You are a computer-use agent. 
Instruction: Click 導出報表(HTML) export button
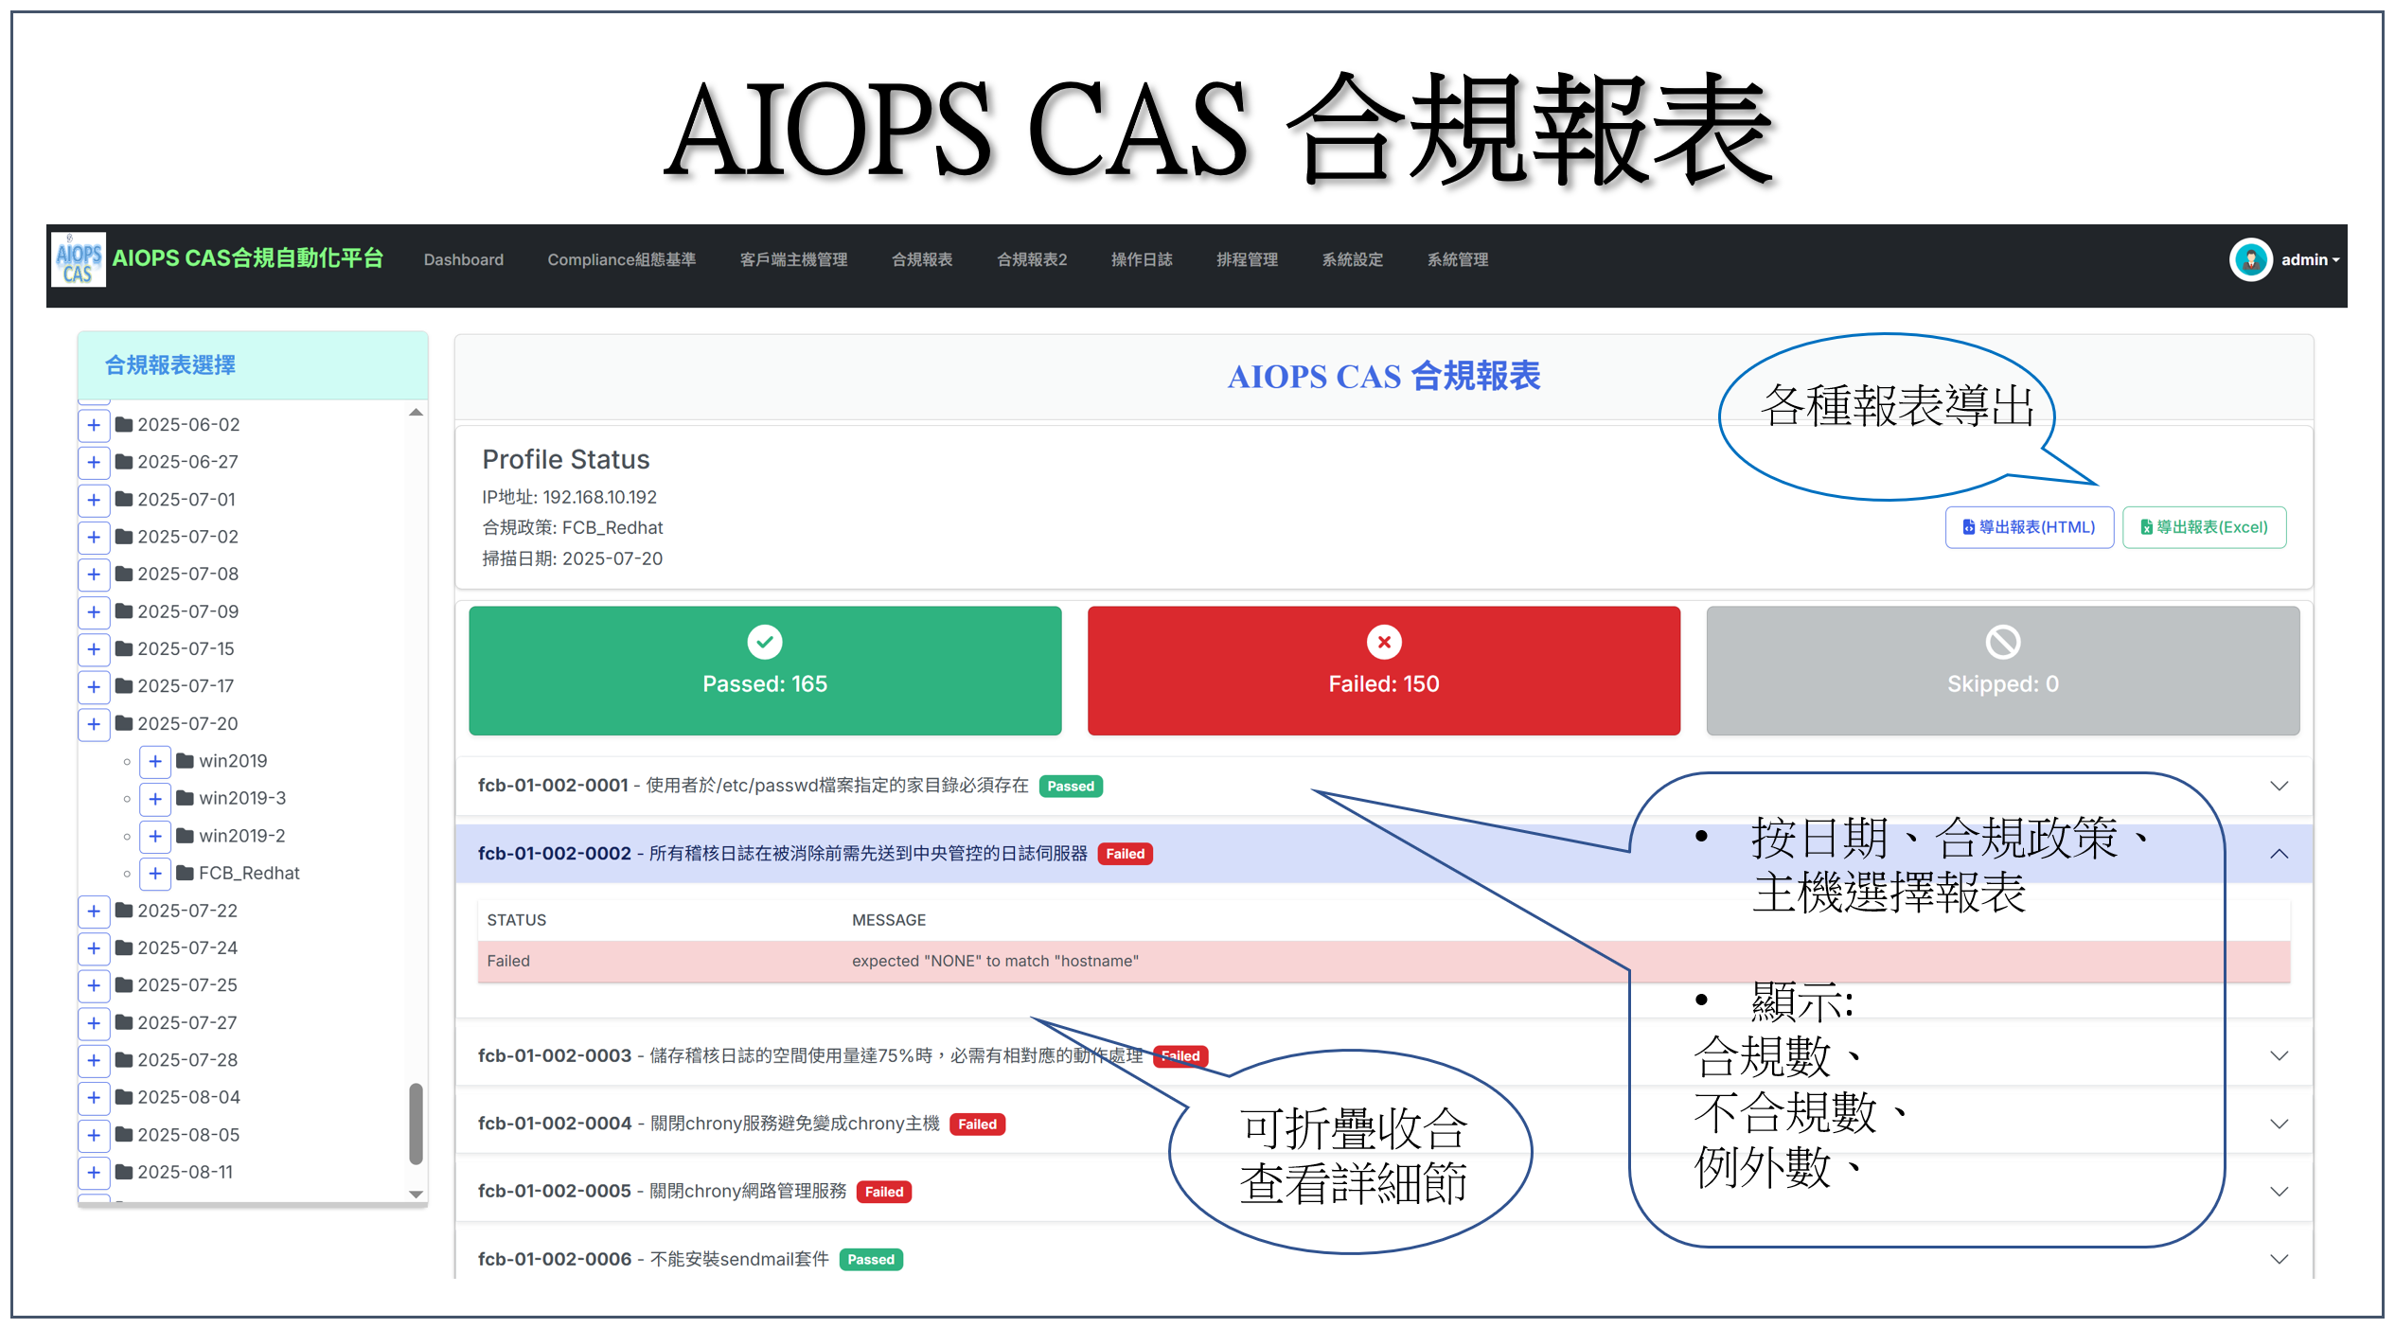2029,527
